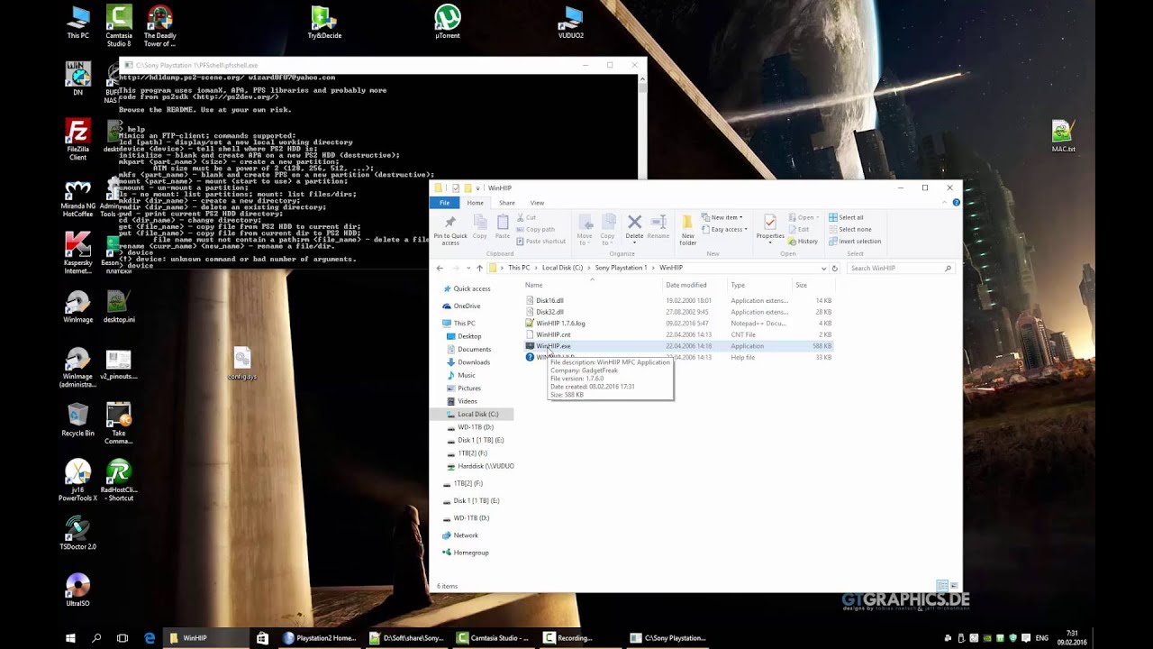1153x649 pixels.
Task: Open the File tab in Explorer
Action: 444,203
